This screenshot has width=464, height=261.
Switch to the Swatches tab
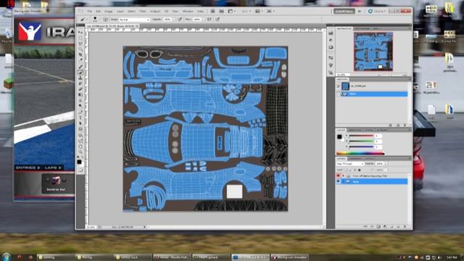pyautogui.click(x=355, y=130)
